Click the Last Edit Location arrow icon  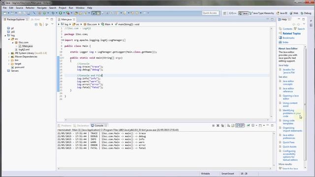(x=132, y=13)
